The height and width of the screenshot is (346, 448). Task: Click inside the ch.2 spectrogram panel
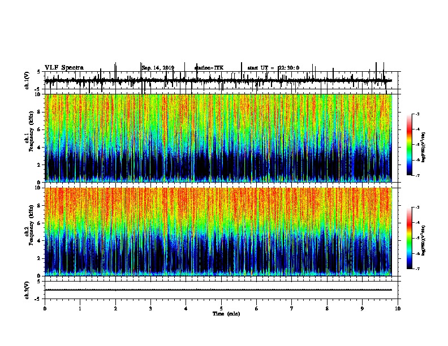(x=218, y=232)
